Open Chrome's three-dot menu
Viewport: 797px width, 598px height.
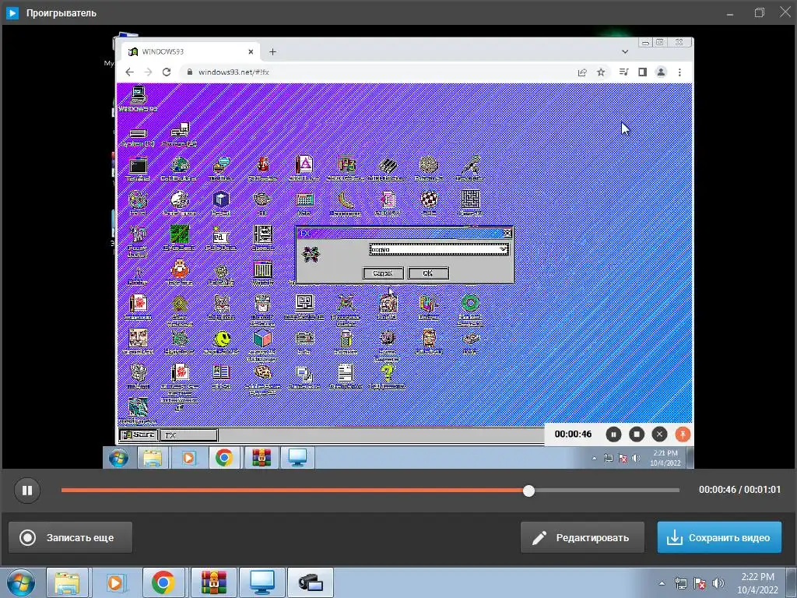[679, 72]
